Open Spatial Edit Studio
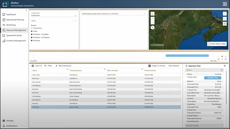Viewport: 230px width, 129px height. pyautogui.click(x=14, y=35)
